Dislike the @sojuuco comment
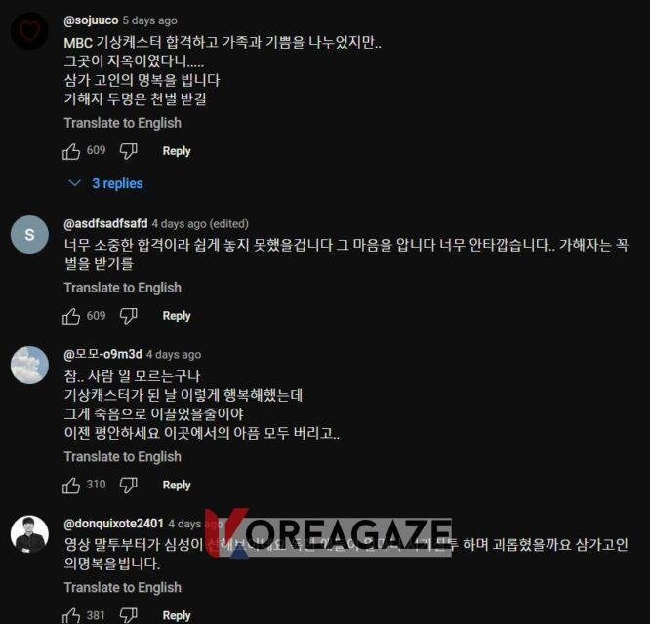 pos(128,151)
